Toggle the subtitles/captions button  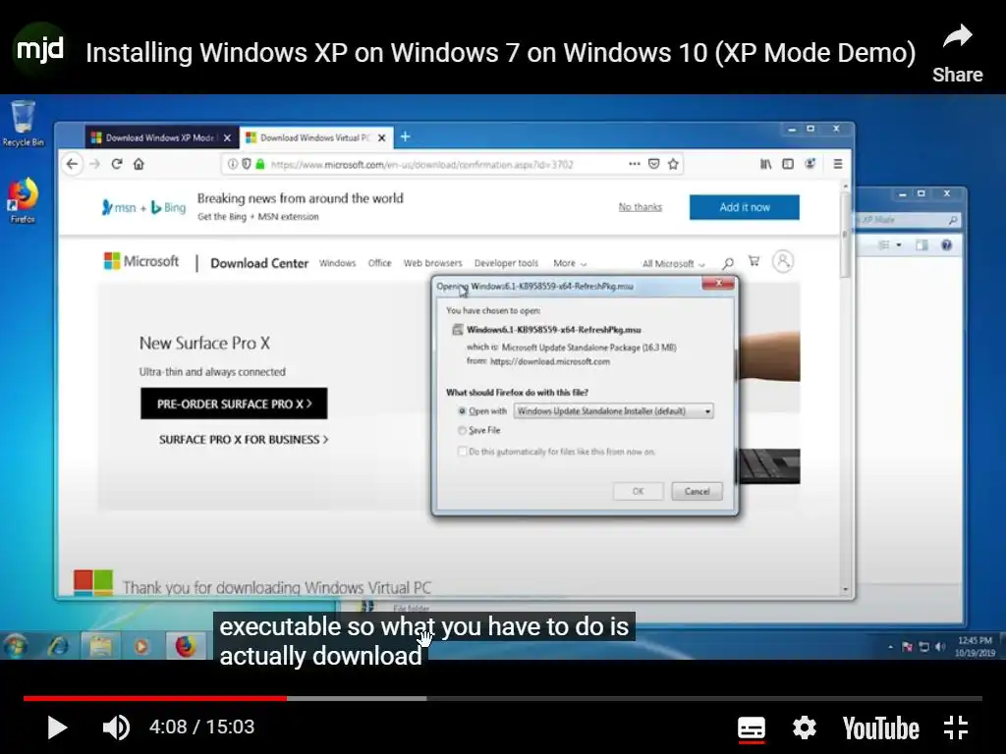(x=752, y=728)
